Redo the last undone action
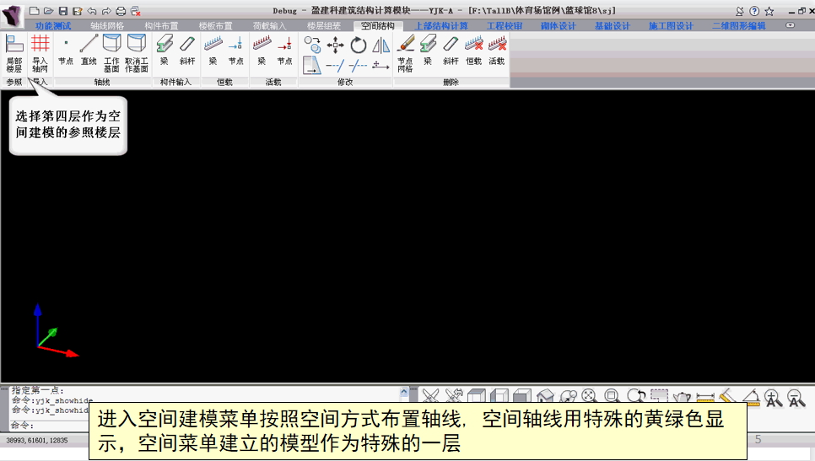 click(106, 11)
